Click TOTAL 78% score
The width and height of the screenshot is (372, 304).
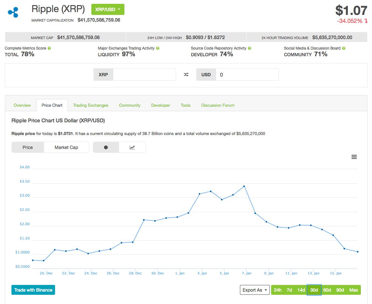pyautogui.click(x=19, y=54)
